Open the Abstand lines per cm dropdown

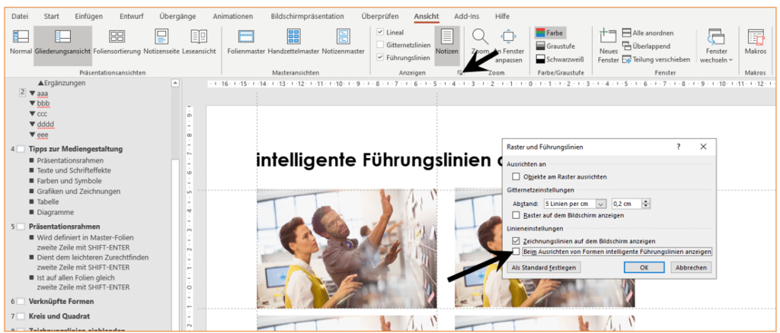[601, 204]
